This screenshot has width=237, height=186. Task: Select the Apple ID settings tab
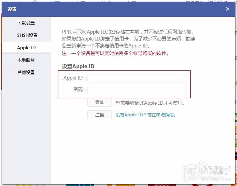click(x=26, y=48)
